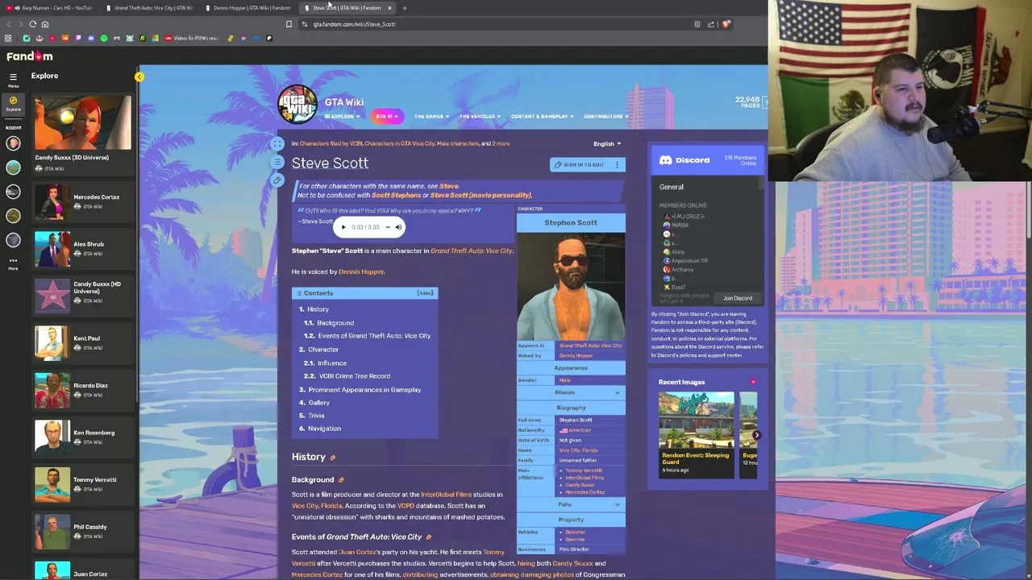Image resolution: width=1032 pixels, height=580 pixels.
Task: Open the GTA VI dropdown
Action: coord(386,117)
